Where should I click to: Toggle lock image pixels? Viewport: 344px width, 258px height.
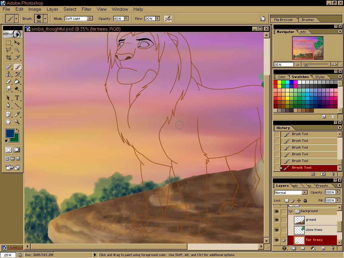click(293, 200)
